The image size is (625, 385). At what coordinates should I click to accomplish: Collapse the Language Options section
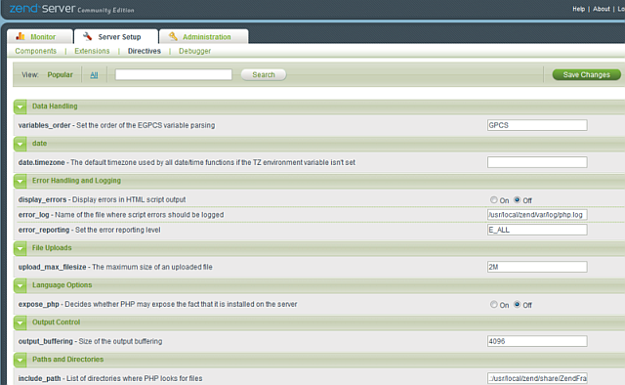click(x=21, y=285)
